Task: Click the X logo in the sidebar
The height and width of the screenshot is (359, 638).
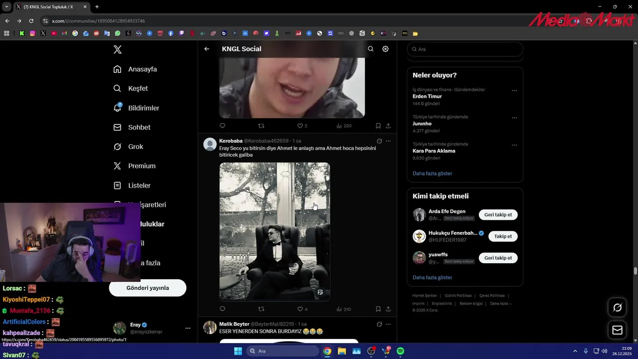Action: [117, 49]
